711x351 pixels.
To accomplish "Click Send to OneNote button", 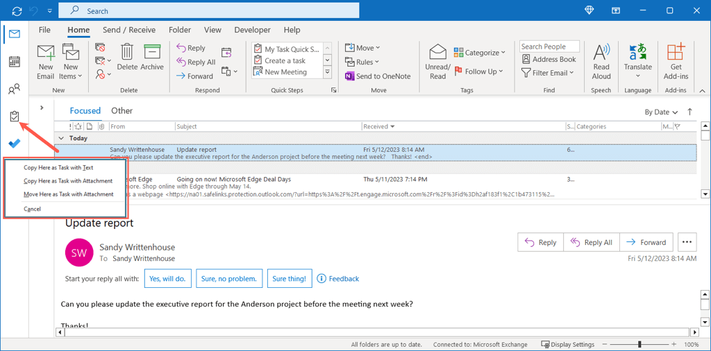I will [x=378, y=76].
